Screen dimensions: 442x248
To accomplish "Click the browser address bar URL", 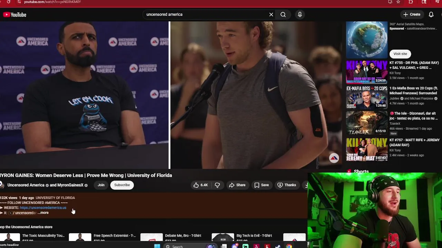I will 52,2.
